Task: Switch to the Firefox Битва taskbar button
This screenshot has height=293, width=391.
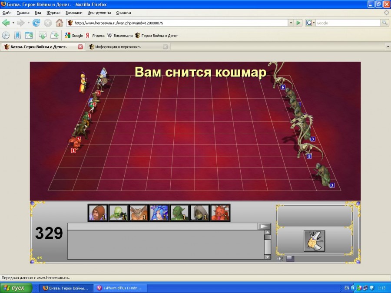Action: click(66, 288)
